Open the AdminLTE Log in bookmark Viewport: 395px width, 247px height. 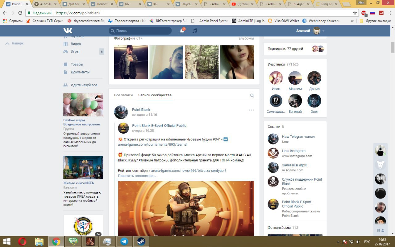point(247,21)
